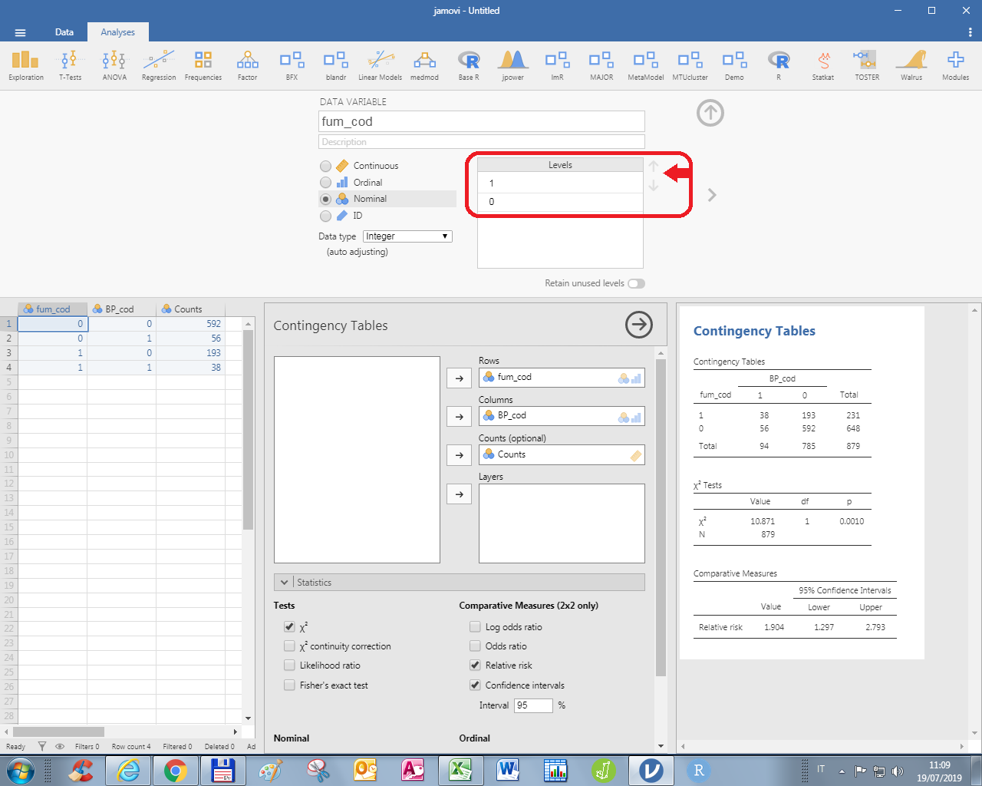982x786 pixels.
Task: Open the Modules plus icon
Action: pos(955,64)
